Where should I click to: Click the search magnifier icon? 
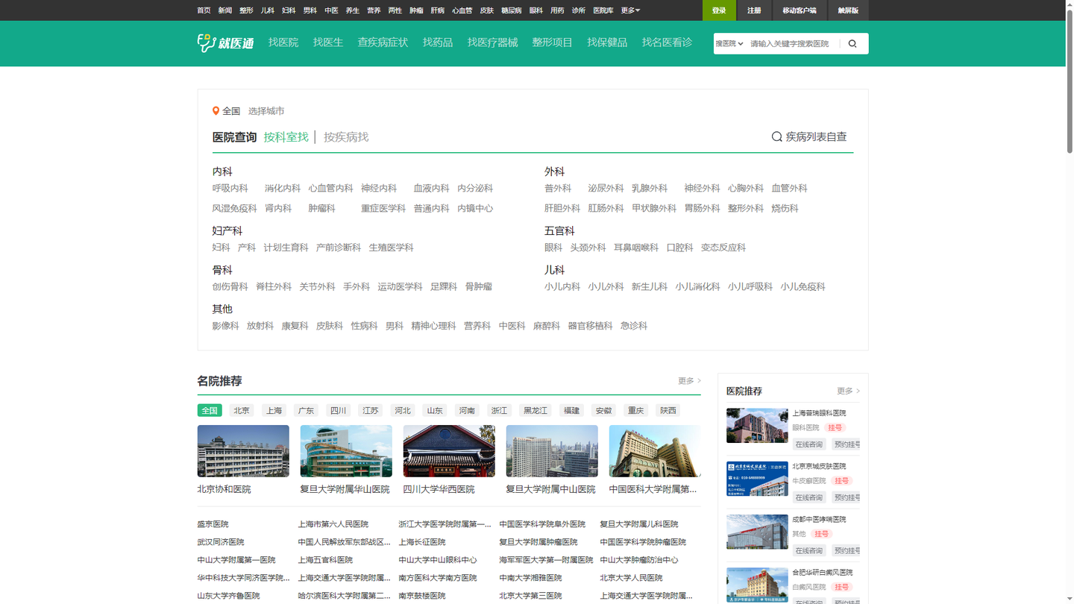(852, 43)
